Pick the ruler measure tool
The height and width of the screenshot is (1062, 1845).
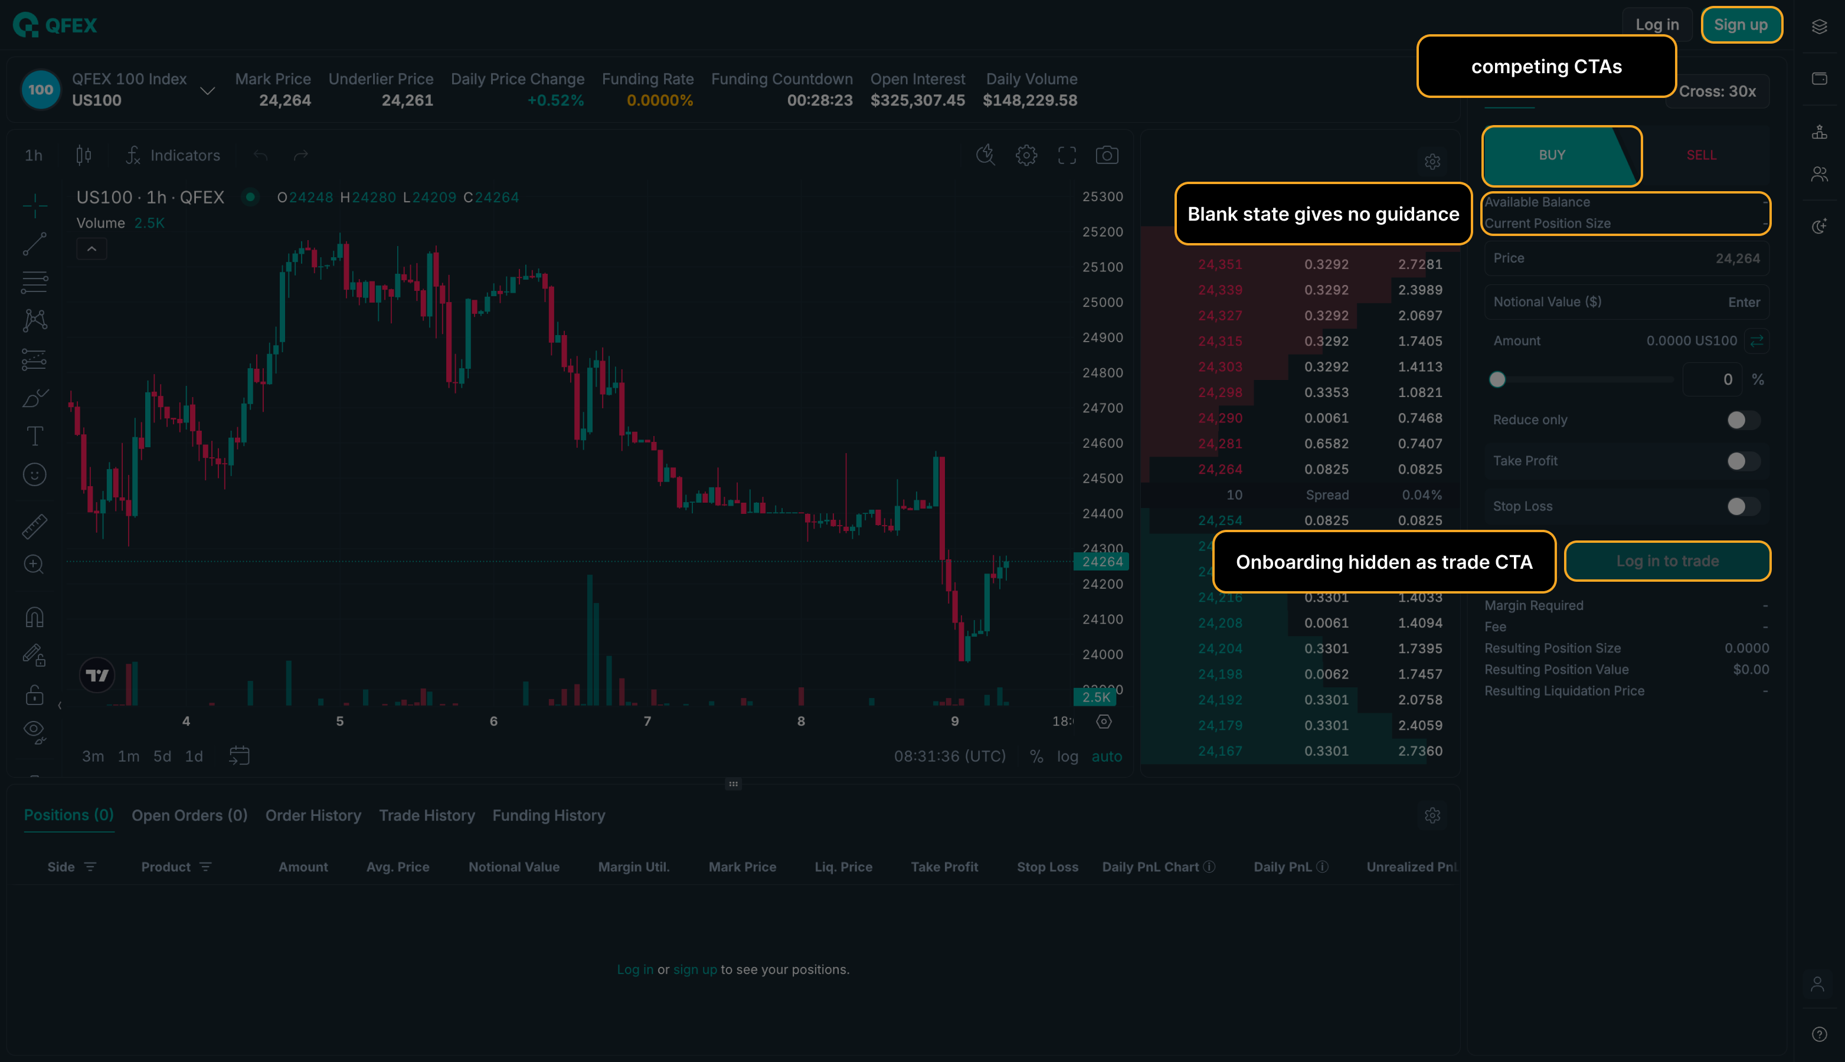pyautogui.click(x=34, y=526)
